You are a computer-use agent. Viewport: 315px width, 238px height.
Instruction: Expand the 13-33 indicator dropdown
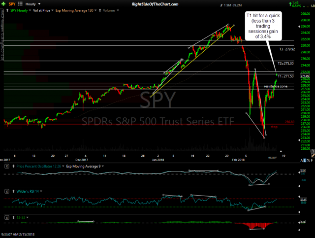(x=28, y=217)
